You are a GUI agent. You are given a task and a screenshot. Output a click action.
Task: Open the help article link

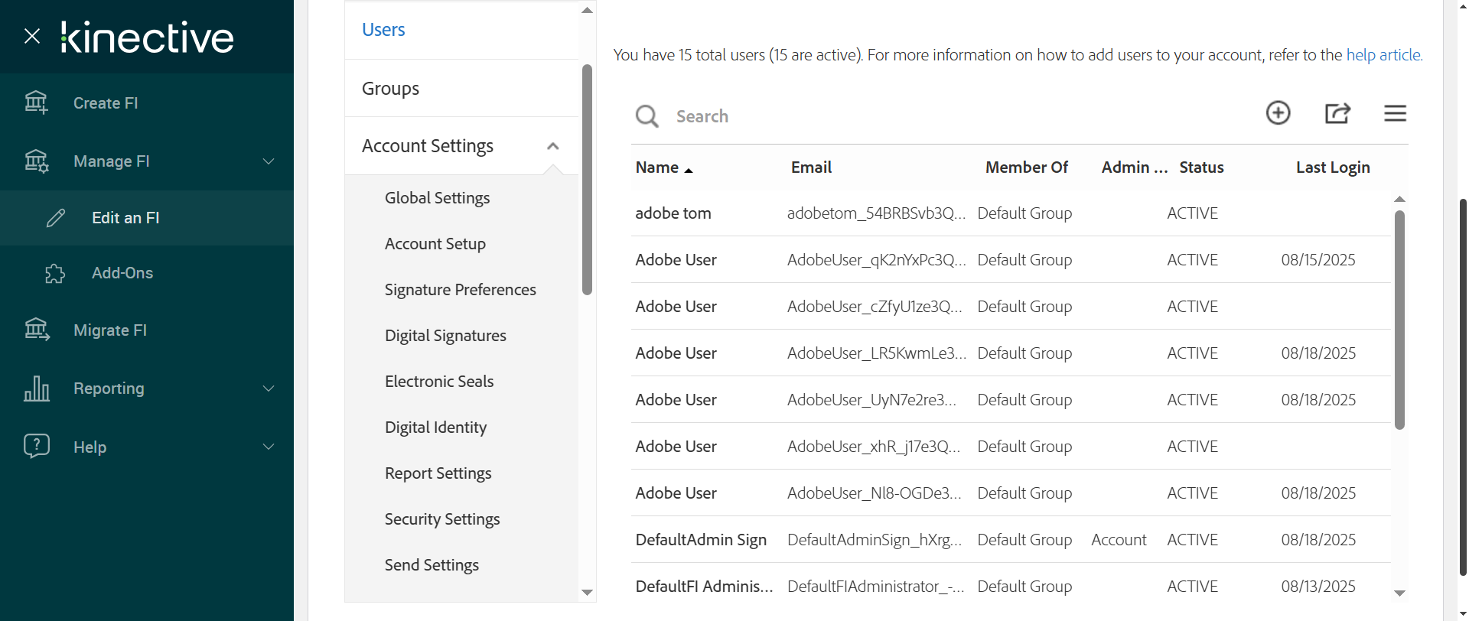coord(1383,55)
